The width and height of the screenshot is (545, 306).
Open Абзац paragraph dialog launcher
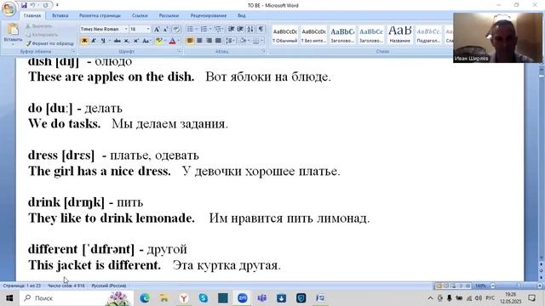pos(263,51)
